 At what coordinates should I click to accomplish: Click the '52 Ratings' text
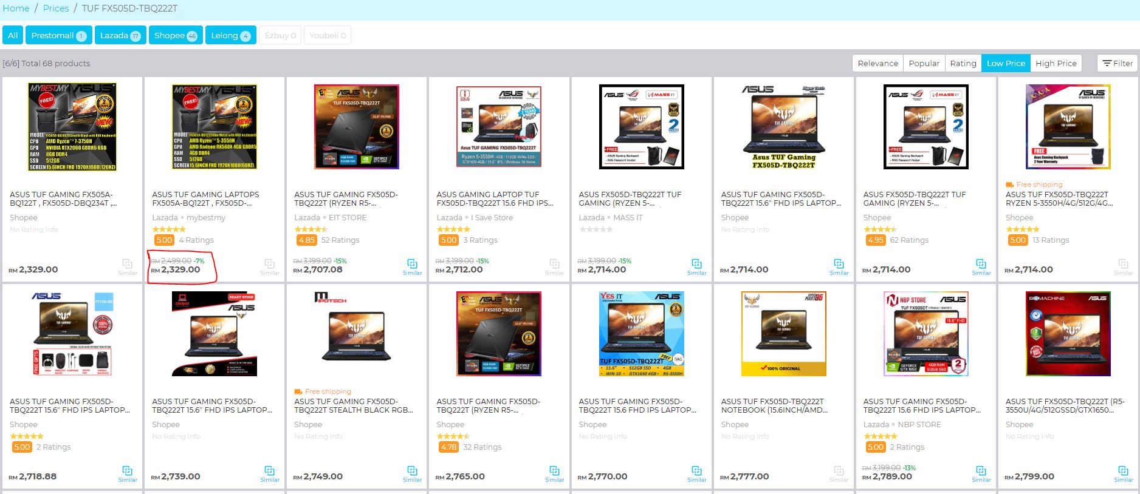(340, 240)
